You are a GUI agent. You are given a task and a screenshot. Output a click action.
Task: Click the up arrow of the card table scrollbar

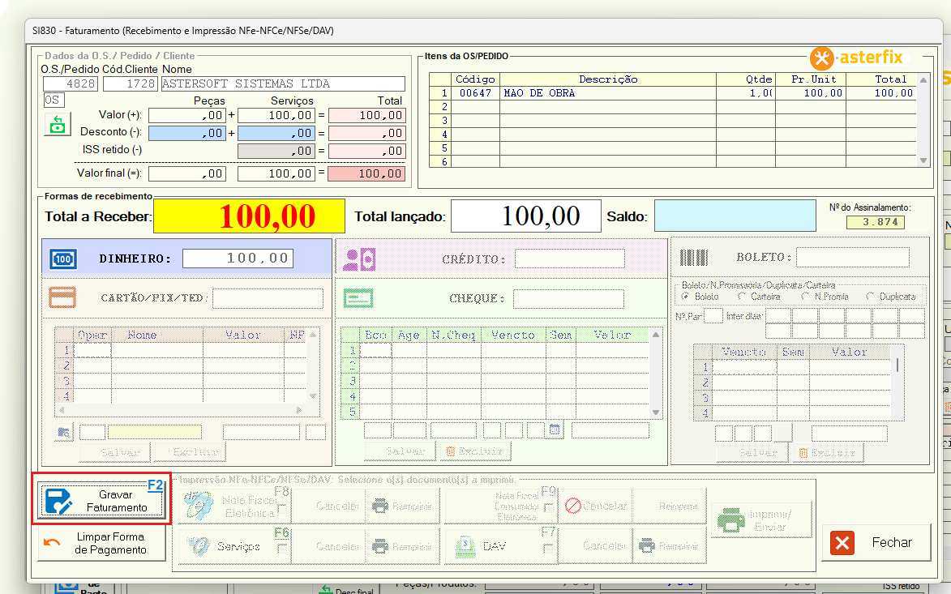click(313, 335)
